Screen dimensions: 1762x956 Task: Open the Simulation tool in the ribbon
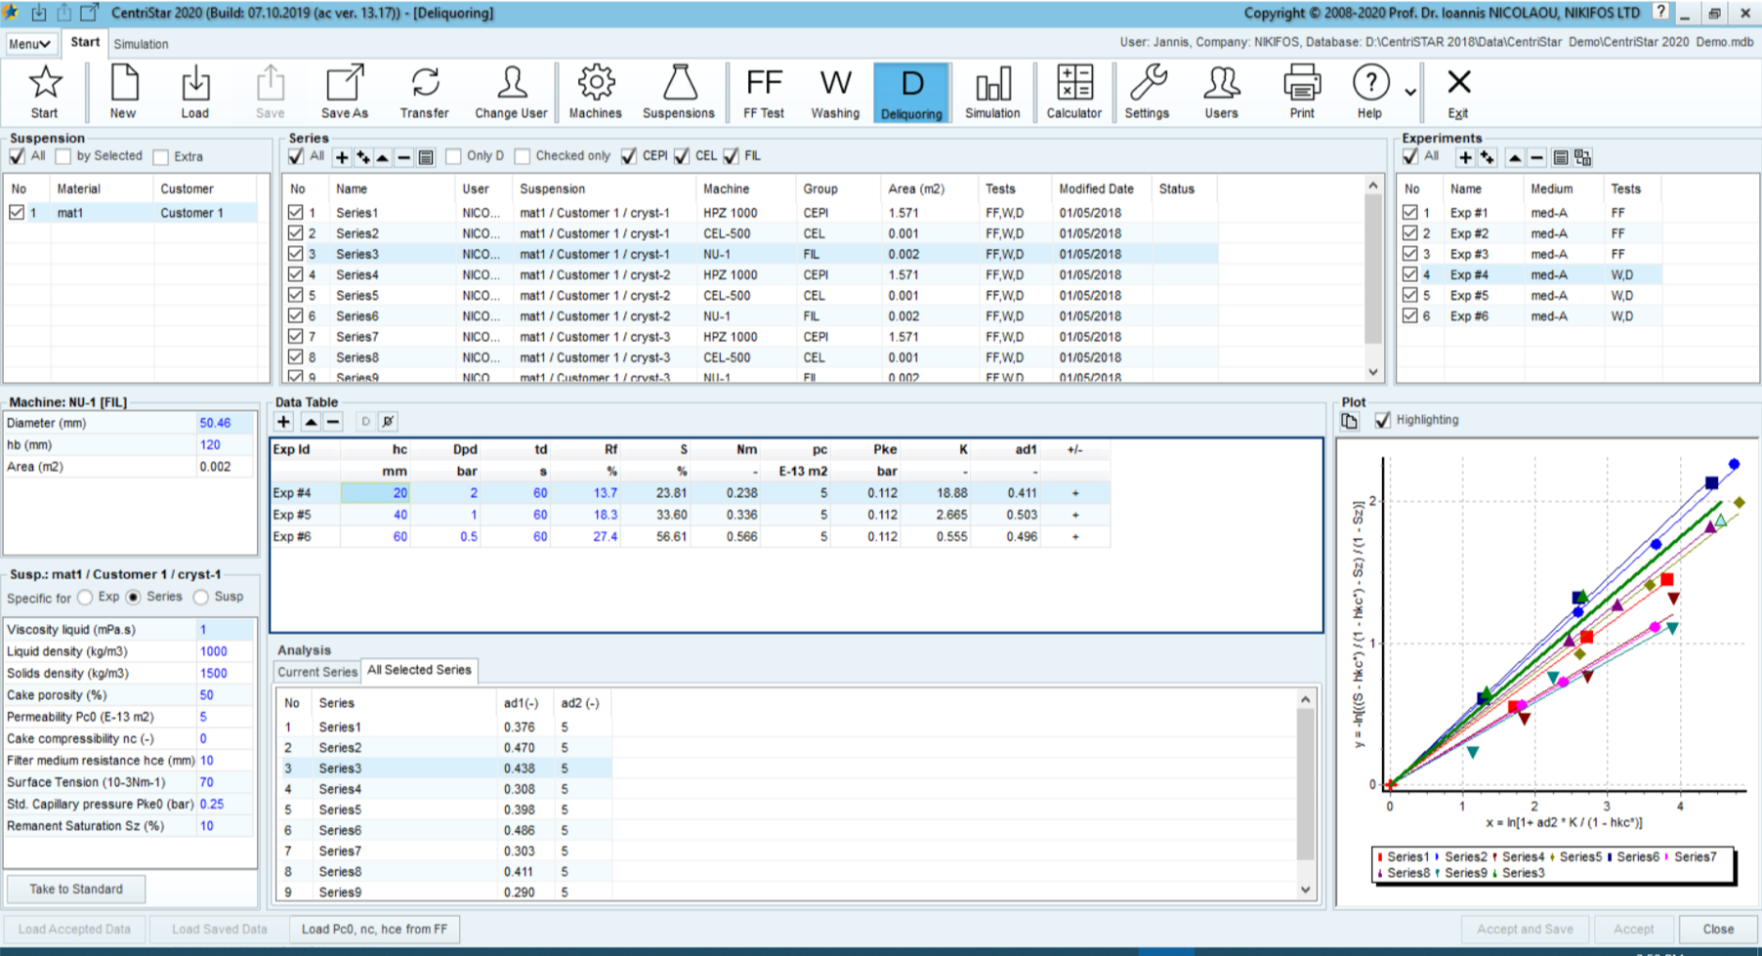click(992, 93)
